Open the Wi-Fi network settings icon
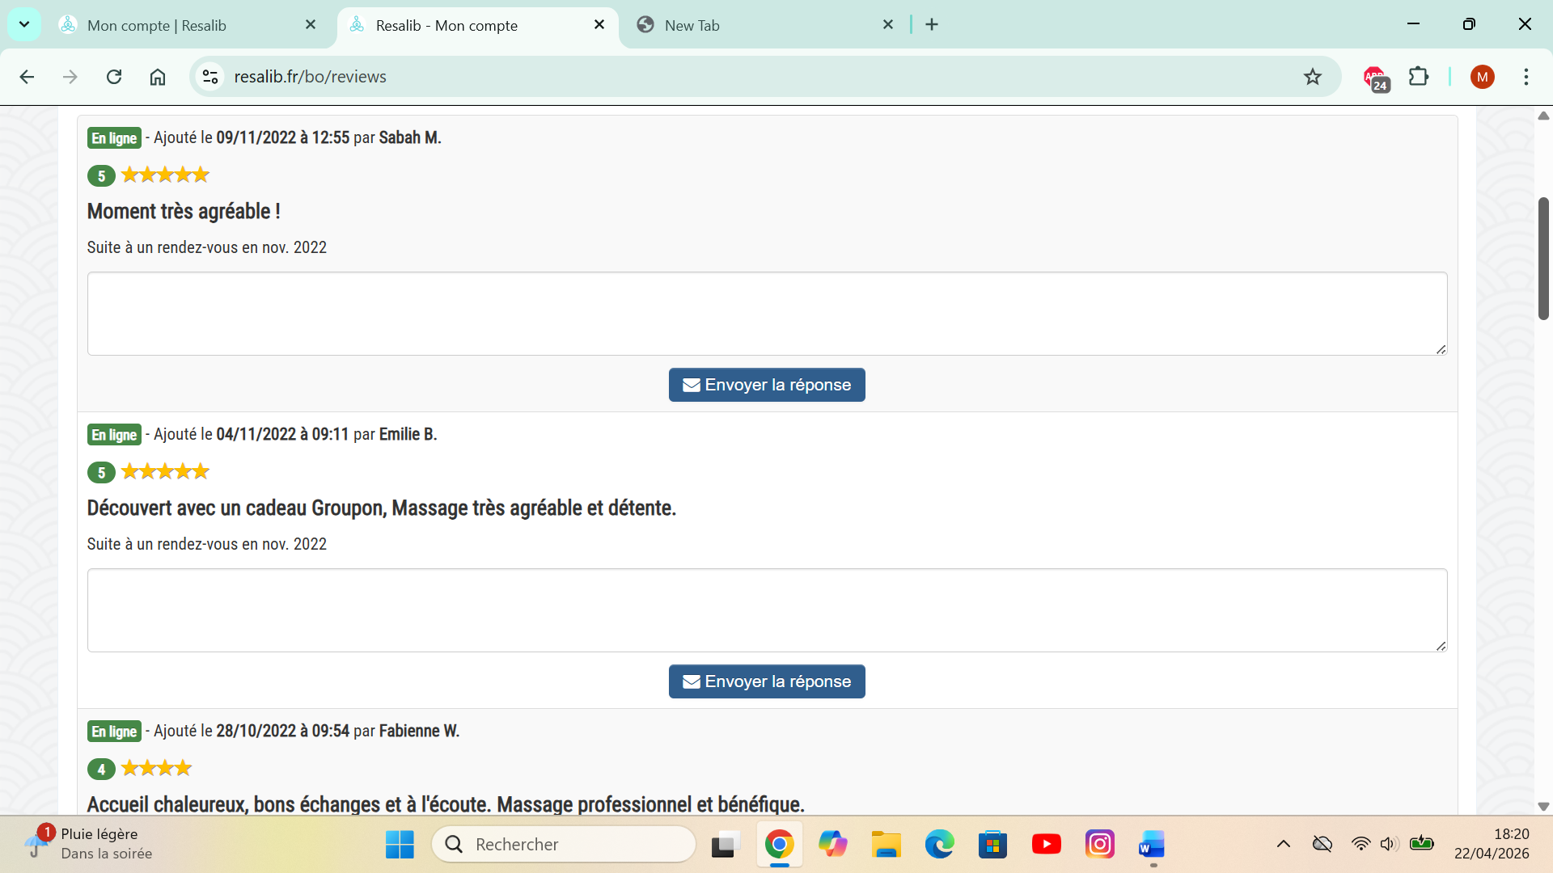Screen dimensions: 1553x873 tap(1360, 845)
